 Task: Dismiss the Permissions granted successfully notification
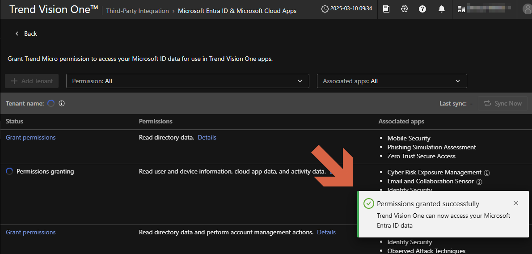(x=516, y=203)
